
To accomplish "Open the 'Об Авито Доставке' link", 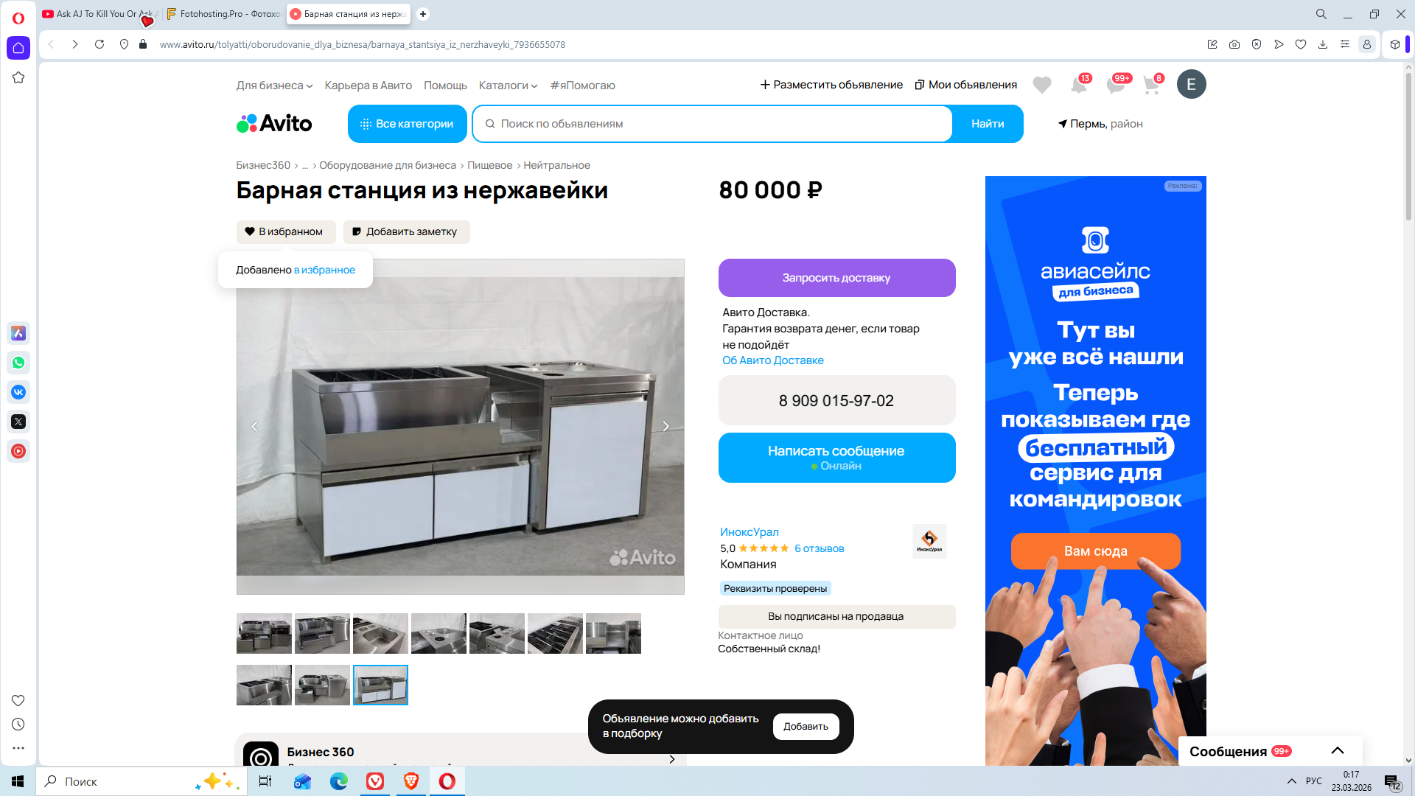I will click(x=772, y=360).
